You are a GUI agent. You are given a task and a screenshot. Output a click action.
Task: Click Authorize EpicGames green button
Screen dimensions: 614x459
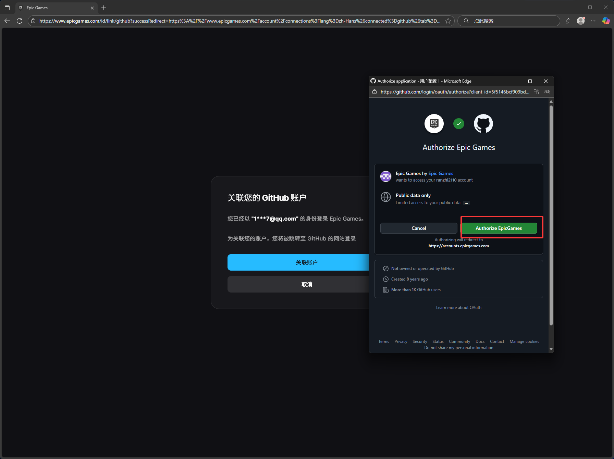click(499, 228)
